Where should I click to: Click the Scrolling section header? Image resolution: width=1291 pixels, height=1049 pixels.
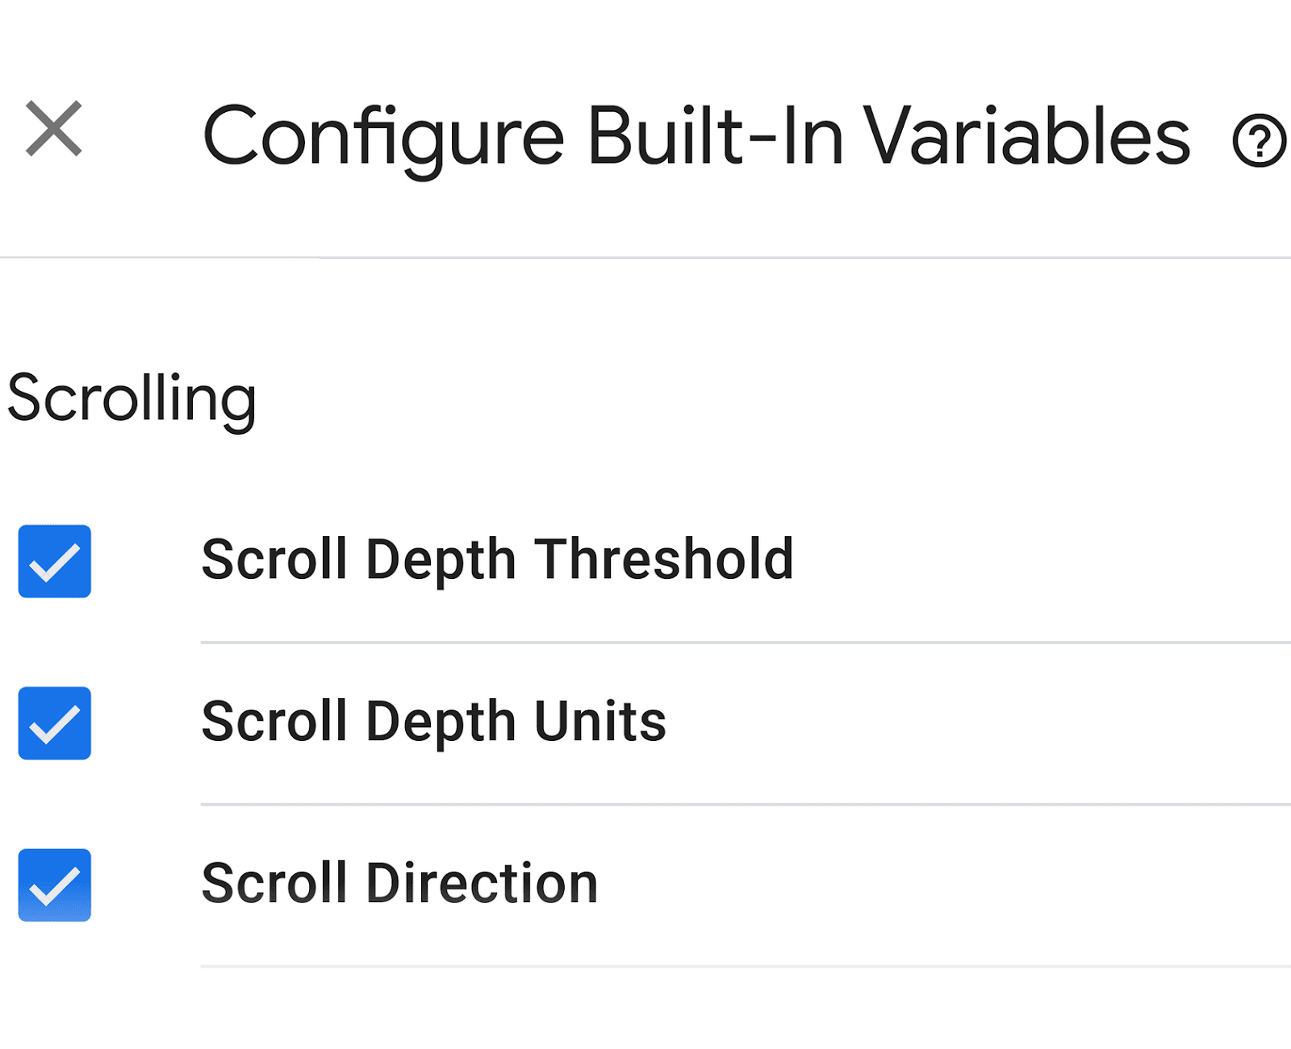click(x=133, y=397)
